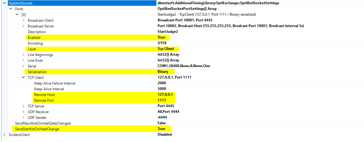
Task: Collapse the OptiXmlSocket root node
Action: [x=4, y=3]
